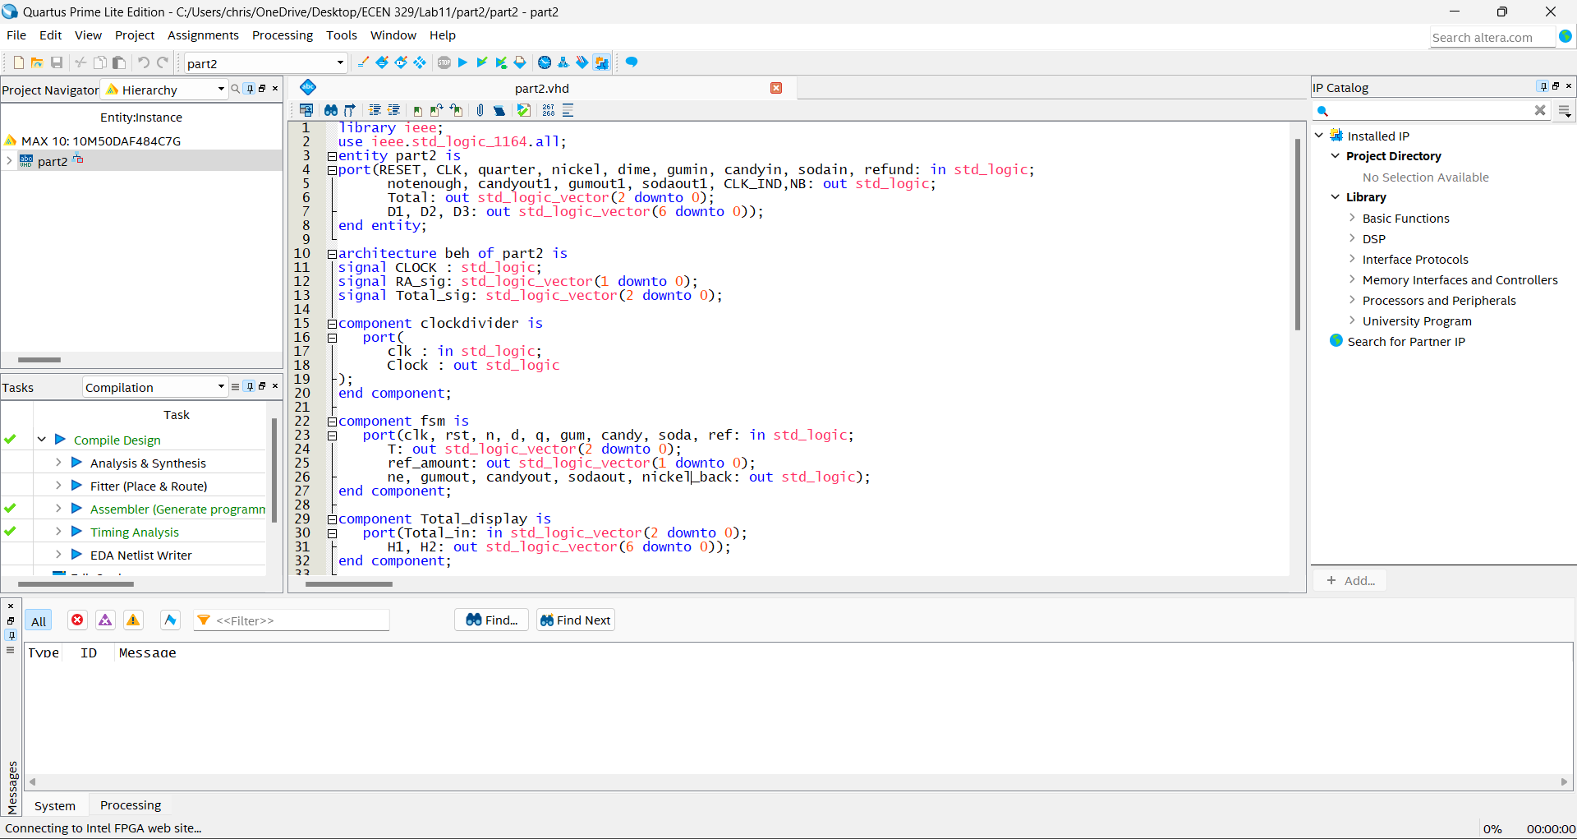Toggle bookmark in editor toolbar
Screen dimensions: 1577x839
(x=417, y=110)
